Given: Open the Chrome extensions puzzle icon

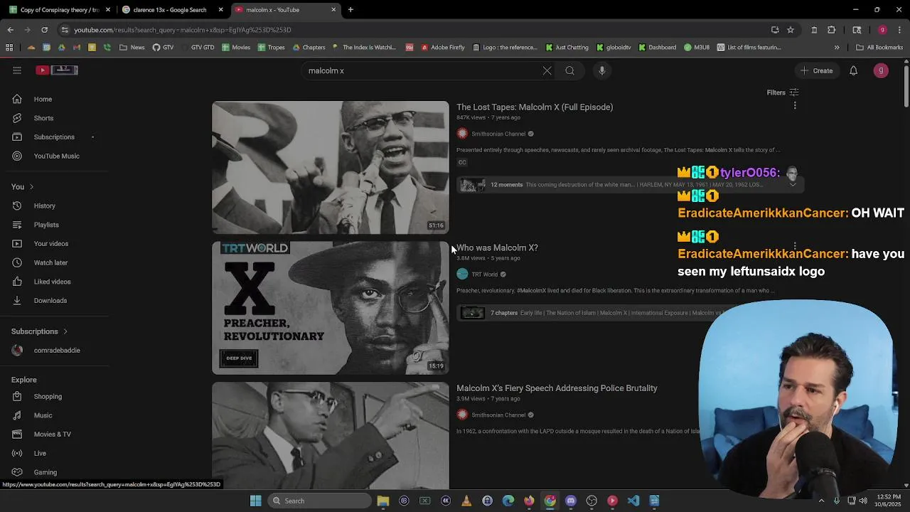Looking at the screenshot, I should (831, 30).
